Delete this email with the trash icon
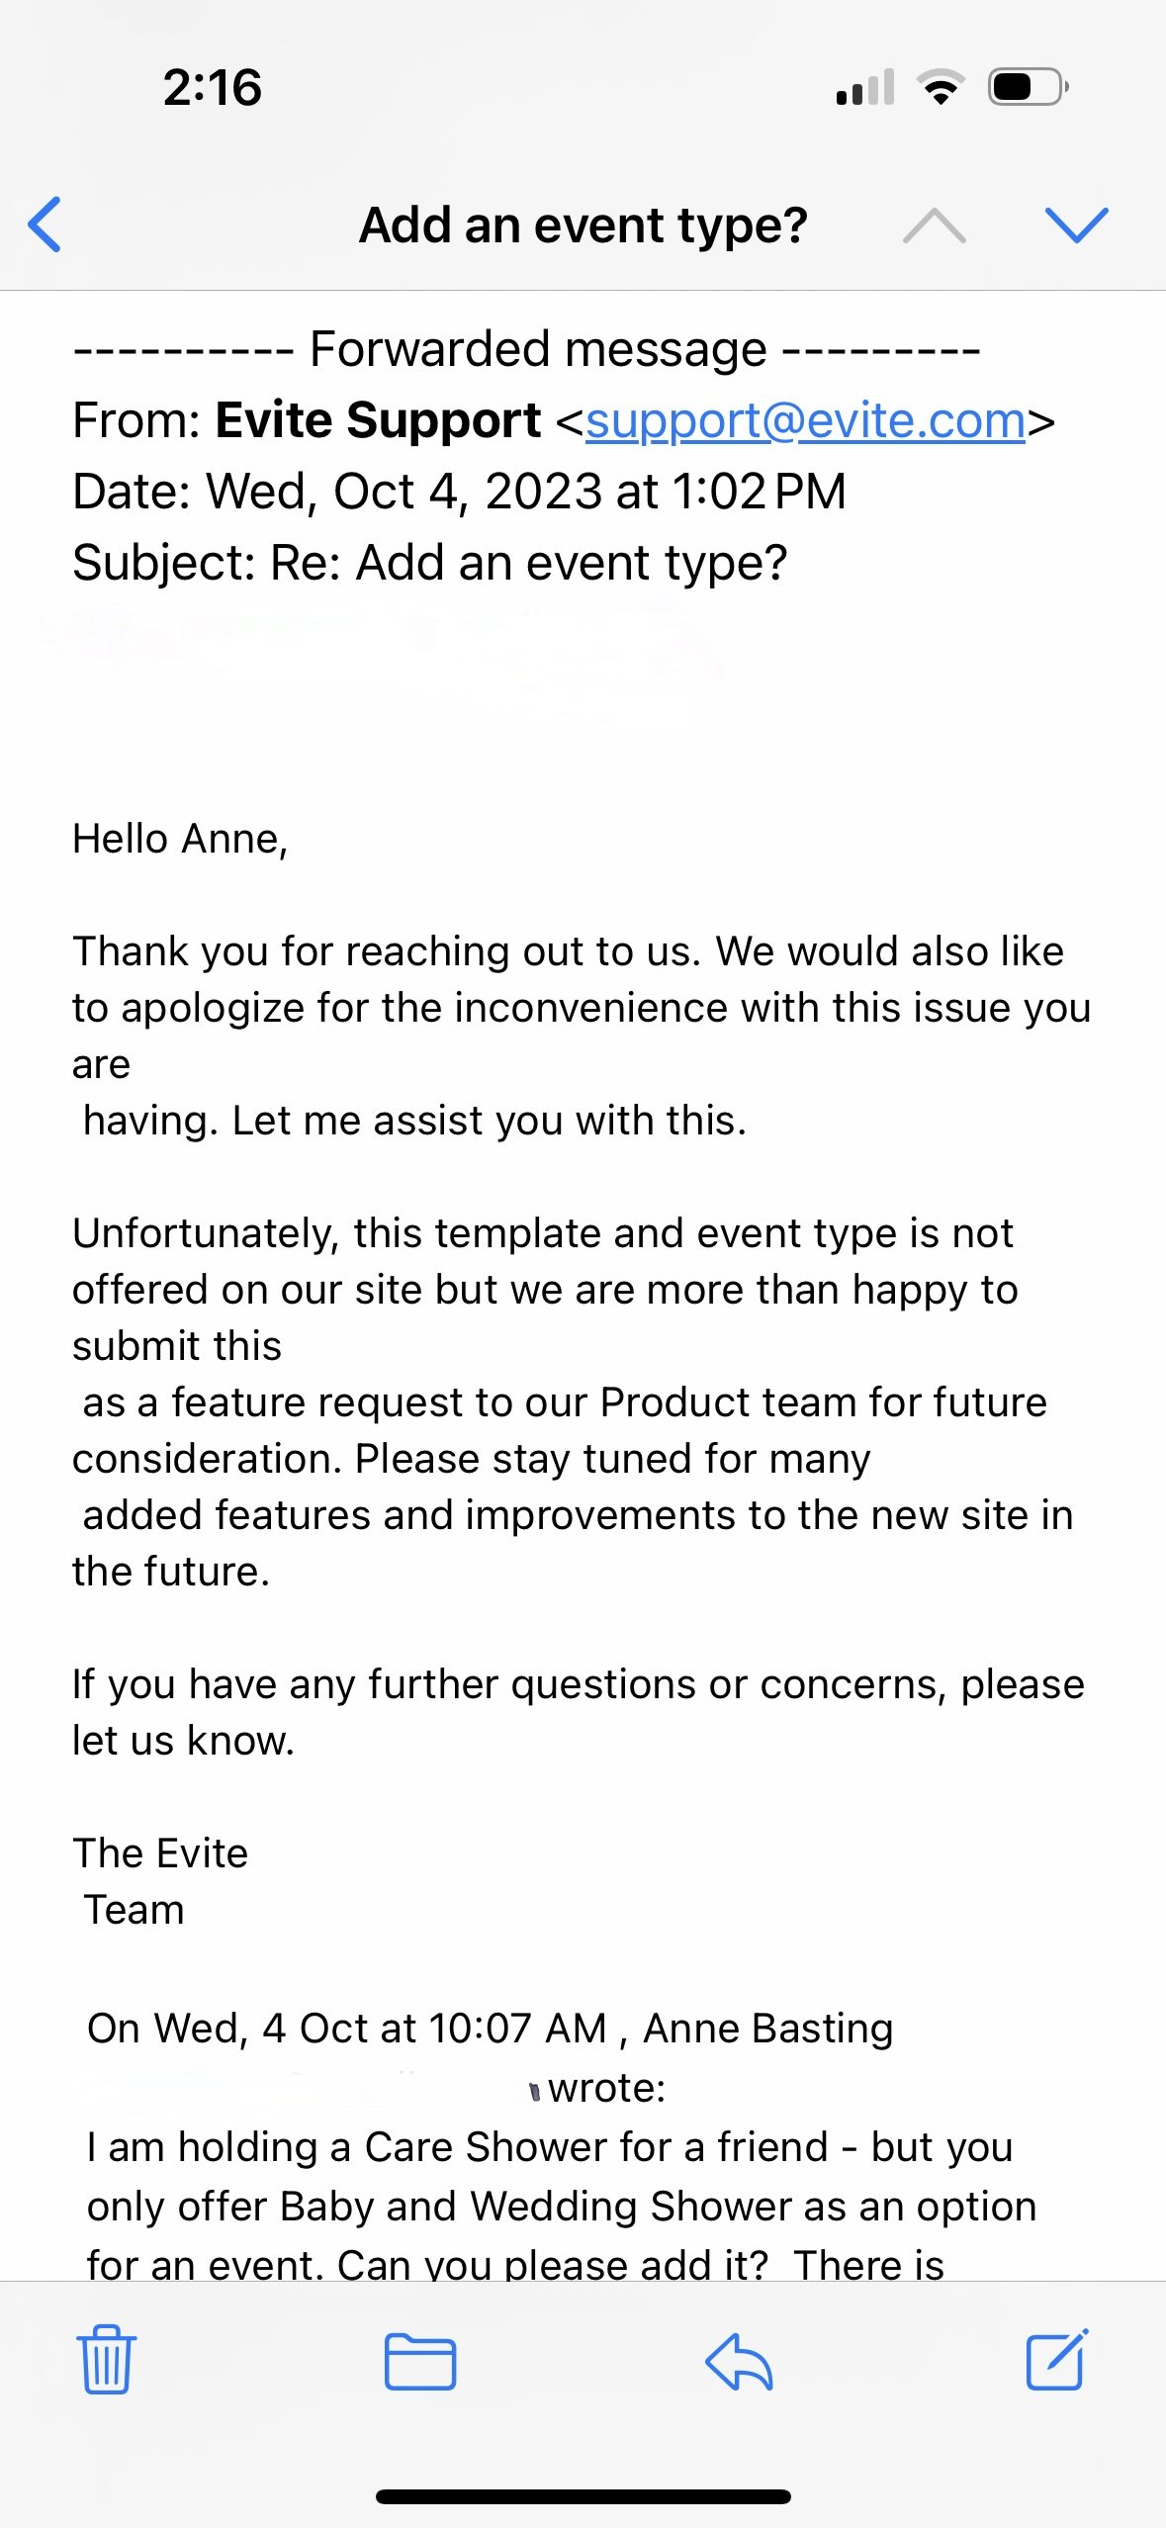Viewport: 1166px width, 2528px height. [x=106, y=2360]
